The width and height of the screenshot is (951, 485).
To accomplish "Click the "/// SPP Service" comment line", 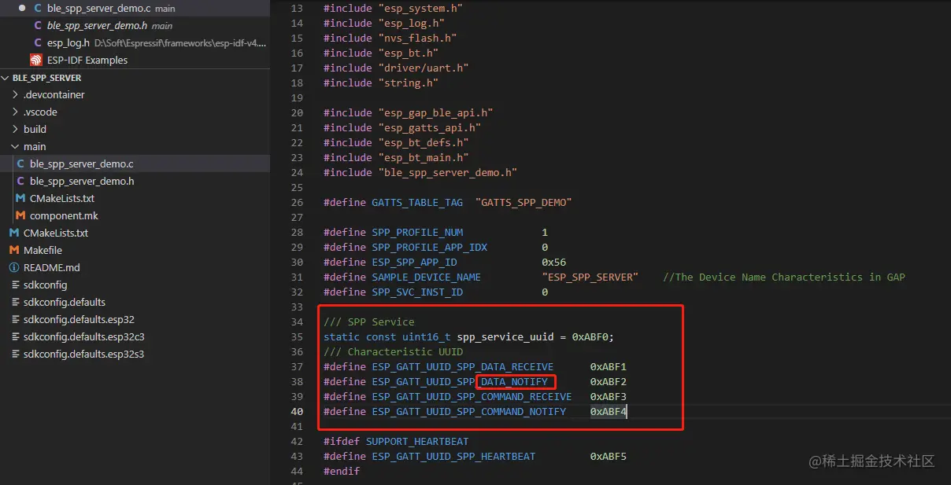I will click(x=368, y=321).
